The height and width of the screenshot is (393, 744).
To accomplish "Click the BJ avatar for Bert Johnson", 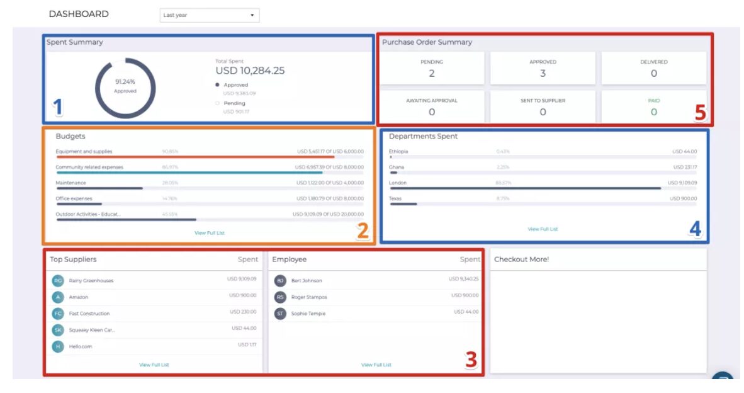I will pyautogui.click(x=281, y=280).
